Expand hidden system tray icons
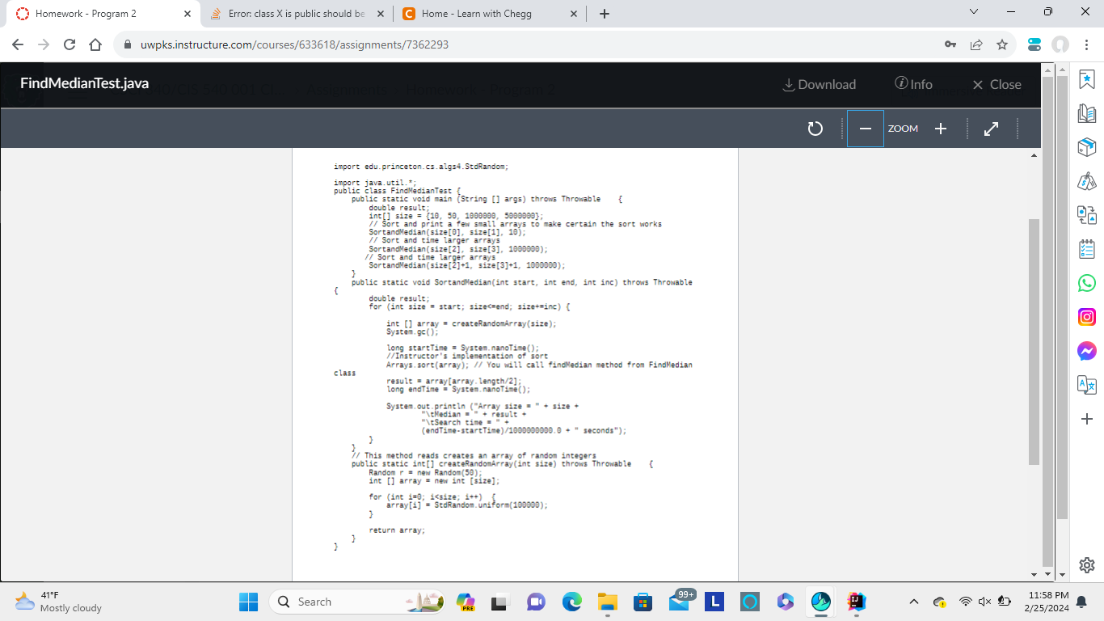The height and width of the screenshot is (621, 1104). [912, 602]
